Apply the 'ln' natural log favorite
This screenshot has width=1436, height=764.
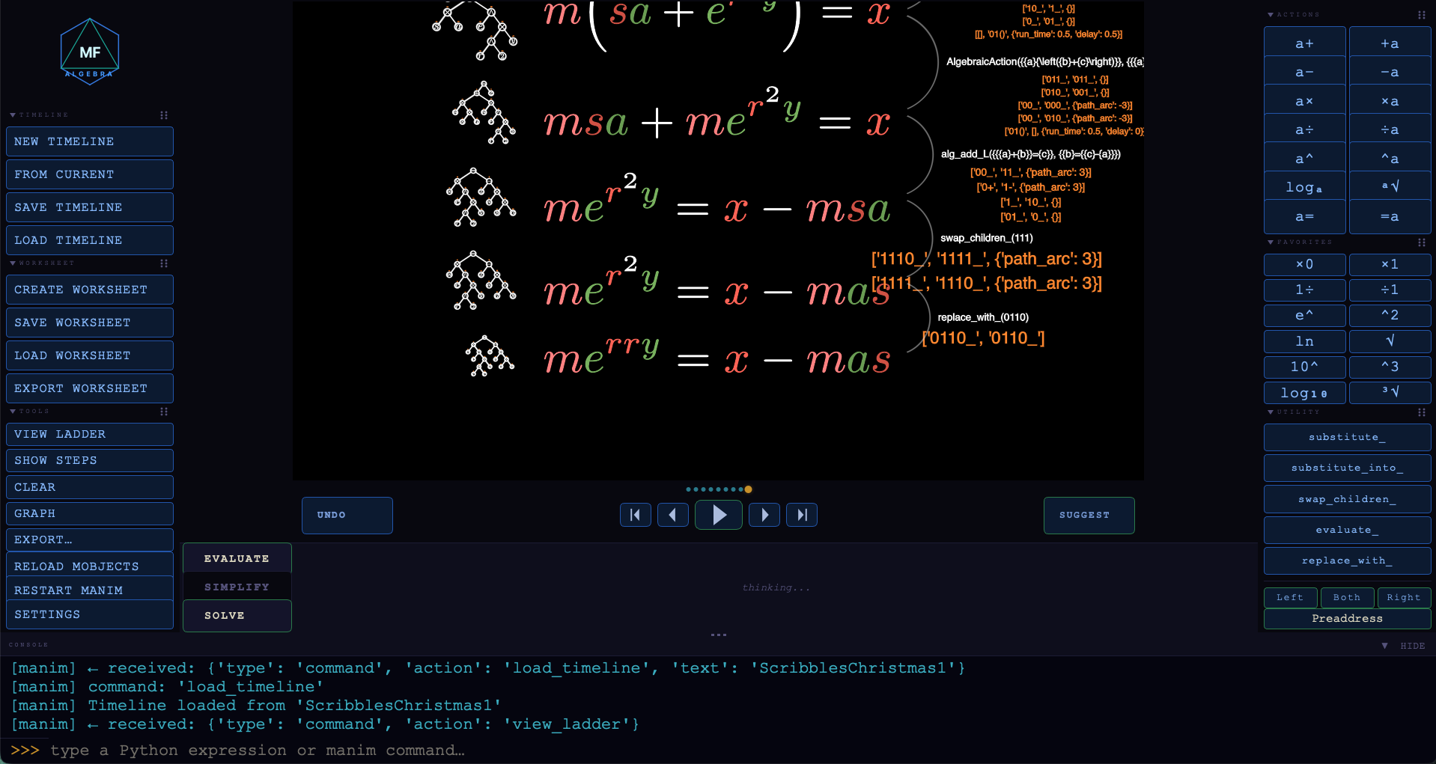click(x=1304, y=341)
